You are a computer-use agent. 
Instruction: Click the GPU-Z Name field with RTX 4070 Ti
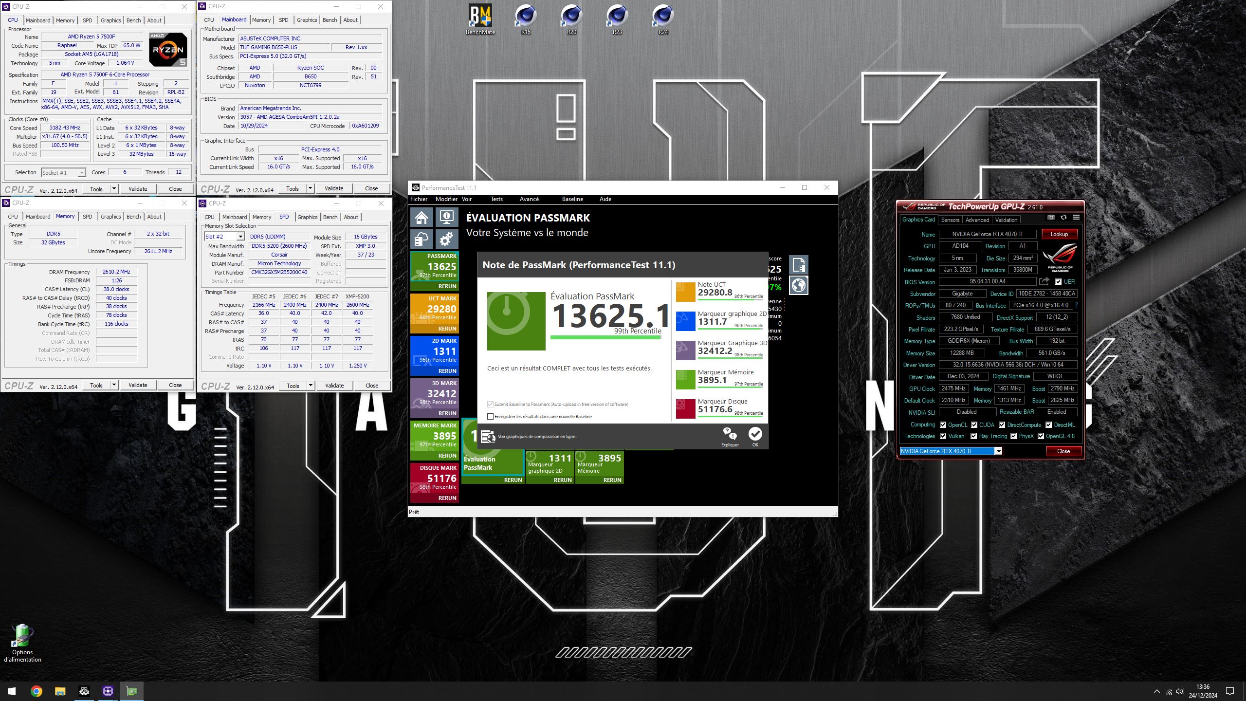[987, 234]
